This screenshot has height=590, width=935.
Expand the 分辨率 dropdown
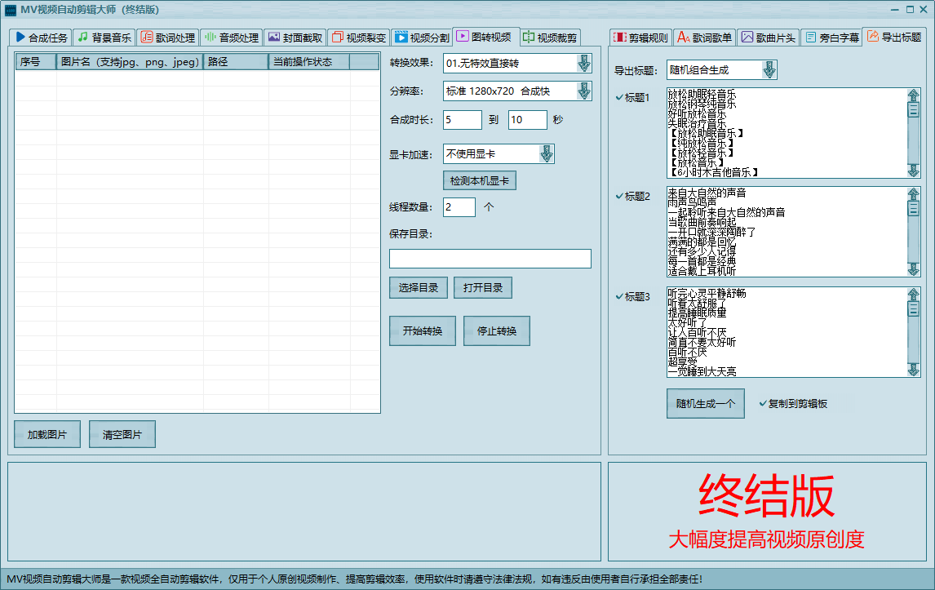584,91
